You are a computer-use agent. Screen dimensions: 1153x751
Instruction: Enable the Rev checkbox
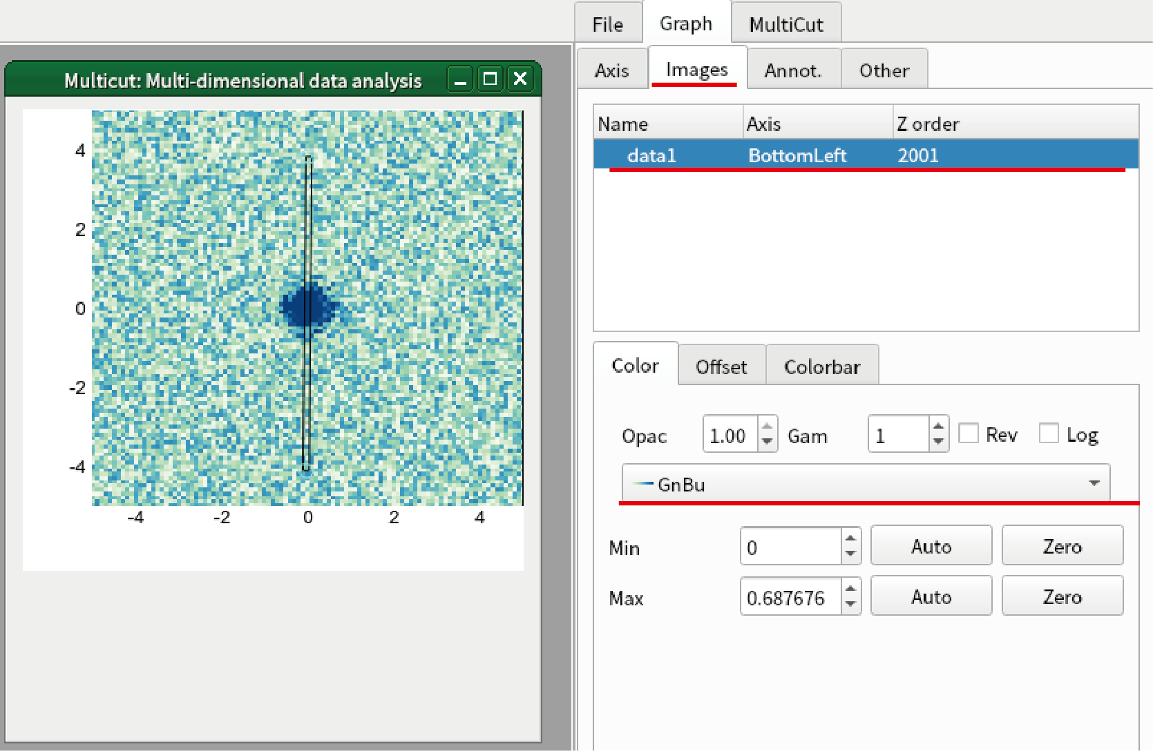969,433
